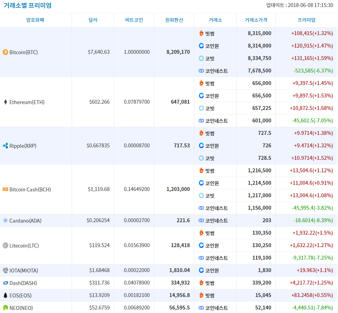The width and height of the screenshot is (338, 313).
Task: Click the NEO logo icon
Action: pos(5,308)
